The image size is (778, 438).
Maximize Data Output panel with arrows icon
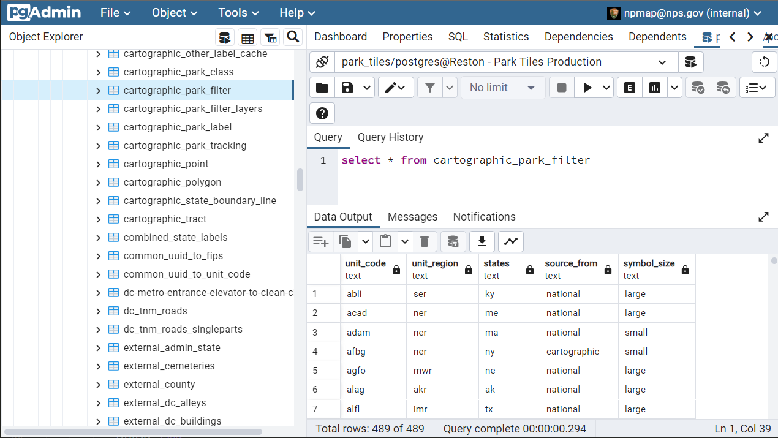[x=763, y=217]
